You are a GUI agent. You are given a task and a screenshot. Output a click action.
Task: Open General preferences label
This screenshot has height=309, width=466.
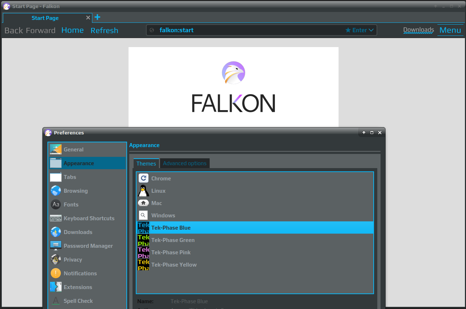click(x=74, y=149)
